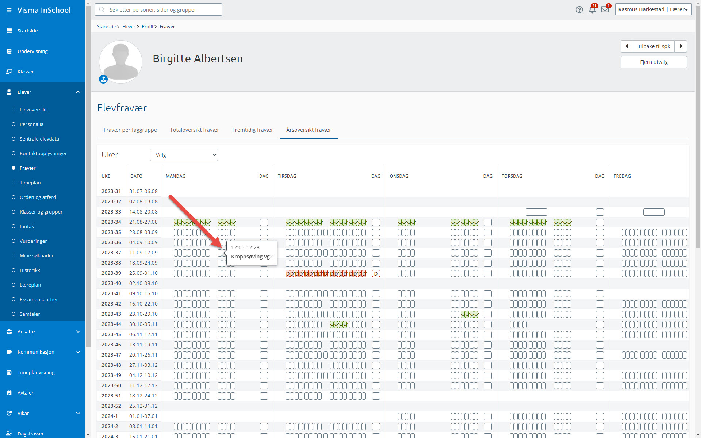Open Sentrale elevdata in the sidebar

point(39,139)
